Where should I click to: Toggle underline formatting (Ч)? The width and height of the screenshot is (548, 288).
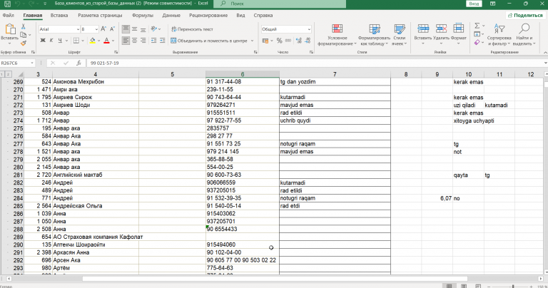60,41
